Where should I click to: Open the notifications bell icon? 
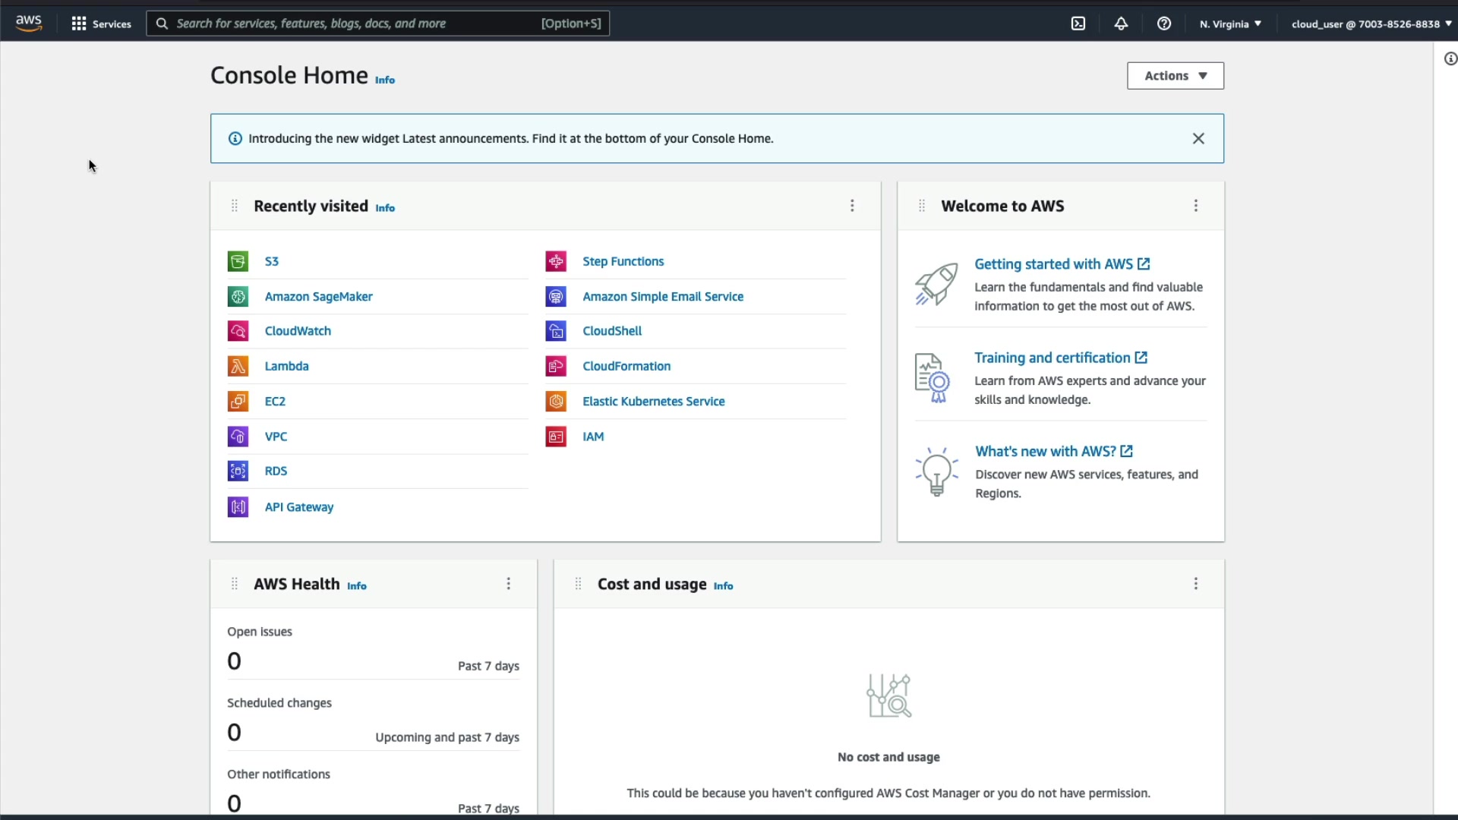1121,24
